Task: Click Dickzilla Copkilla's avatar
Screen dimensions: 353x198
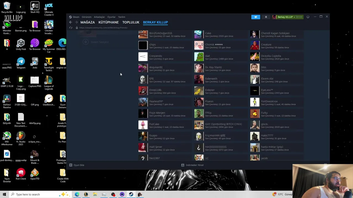Action: 255,57
